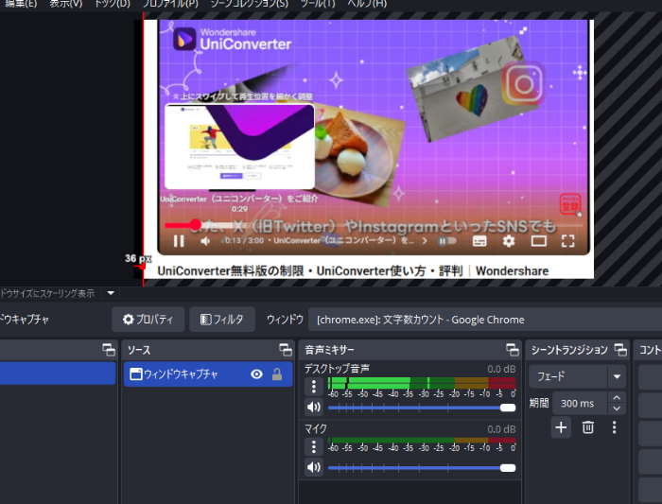Click the Instagram logo in video
Screen dimensions: 662x504
pyautogui.click(x=523, y=83)
